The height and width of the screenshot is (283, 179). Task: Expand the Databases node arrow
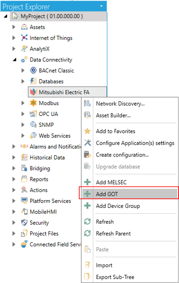[x=23, y=81]
